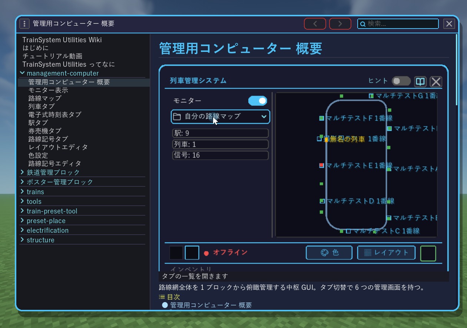467x328 pixels.
Task: Click station marker beside マルチテストF 1番線
Action: [322, 118]
